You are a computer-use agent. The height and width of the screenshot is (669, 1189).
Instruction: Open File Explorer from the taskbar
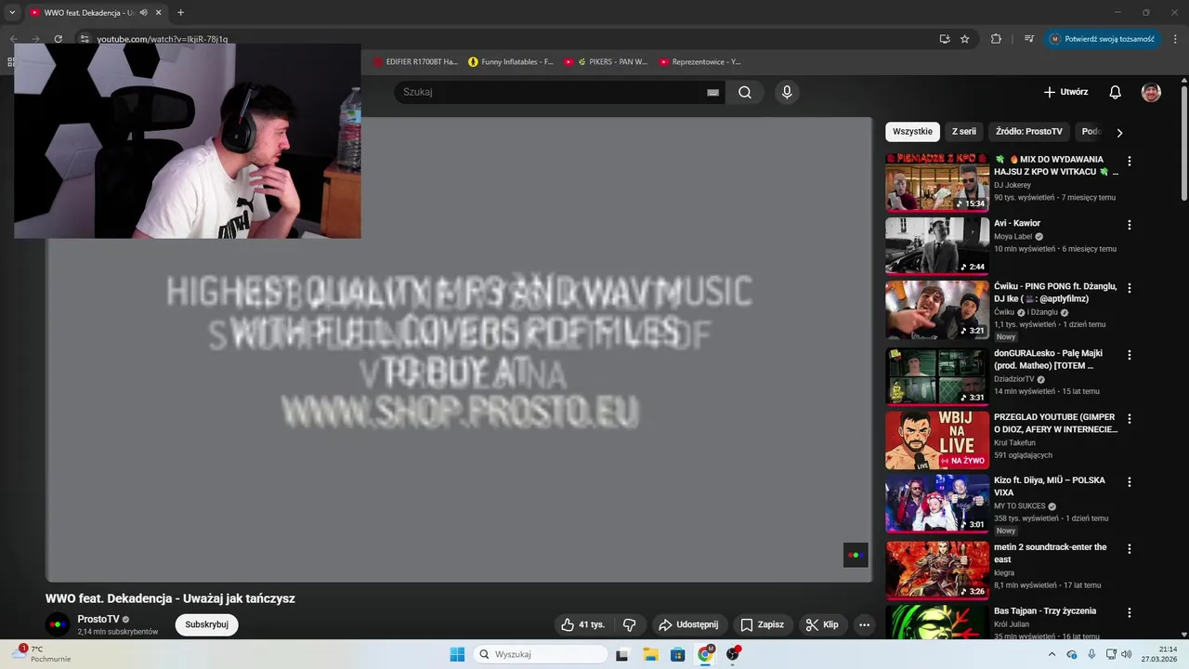tap(650, 654)
